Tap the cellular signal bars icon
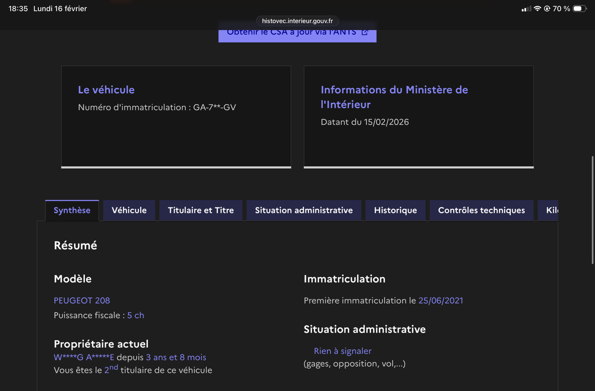The image size is (595, 391). (x=527, y=9)
